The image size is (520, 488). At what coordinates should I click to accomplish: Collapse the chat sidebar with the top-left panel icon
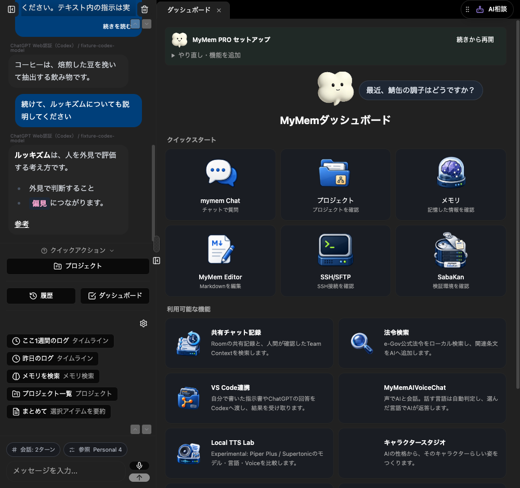pyautogui.click(x=11, y=9)
